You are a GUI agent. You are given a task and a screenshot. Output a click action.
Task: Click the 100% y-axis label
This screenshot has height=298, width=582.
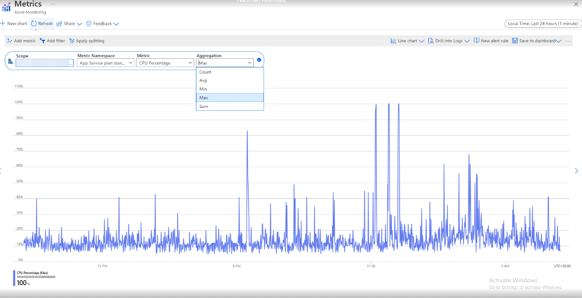[20, 102]
